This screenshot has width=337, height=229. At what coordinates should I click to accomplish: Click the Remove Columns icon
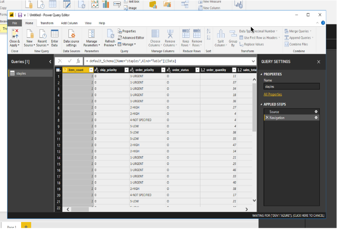(170, 34)
